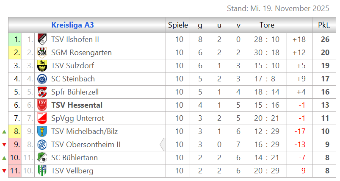
Task: Open the Kreisliga A3 league link
Action: click(72, 25)
